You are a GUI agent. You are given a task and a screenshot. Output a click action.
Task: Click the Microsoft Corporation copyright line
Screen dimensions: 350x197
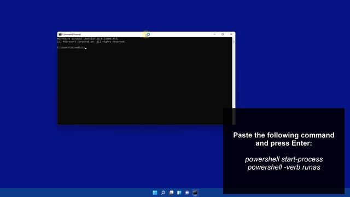pos(91,42)
